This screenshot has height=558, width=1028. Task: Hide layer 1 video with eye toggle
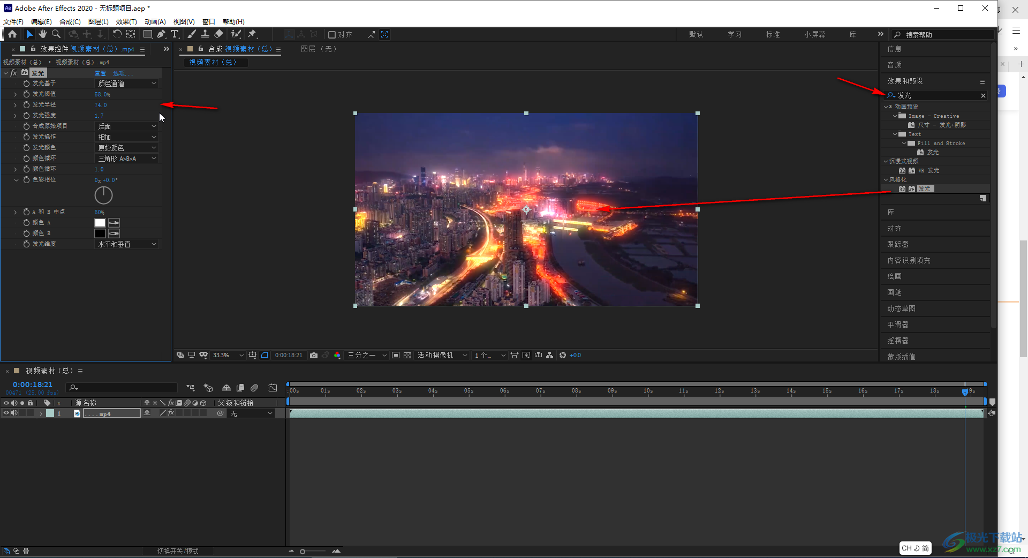[6, 413]
